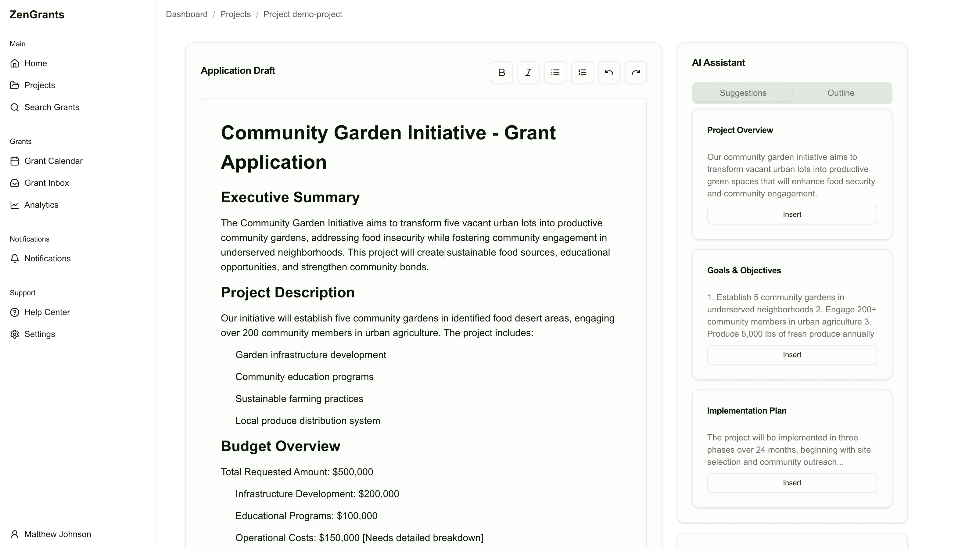Screen dimensions: 976x549
Task: Switch to the Outline tab
Action: click(841, 93)
